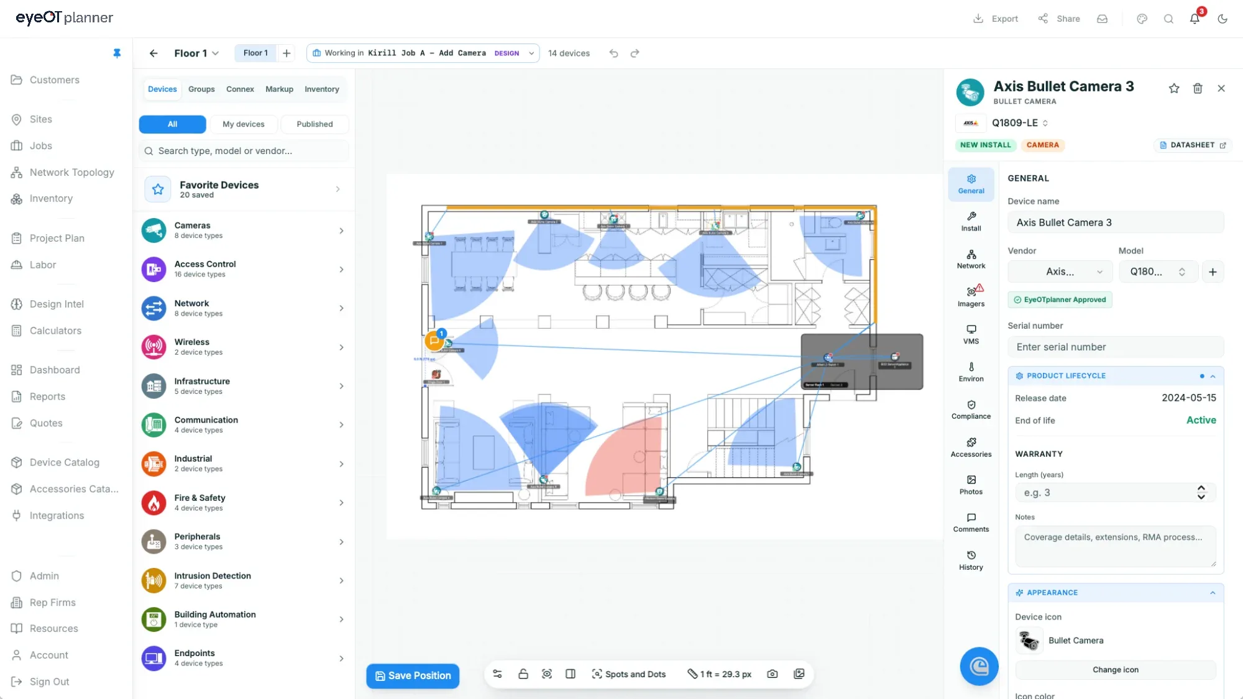The width and height of the screenshot is (1243, 699).
Task: Select the My devices filter
Action: point(244,124)
